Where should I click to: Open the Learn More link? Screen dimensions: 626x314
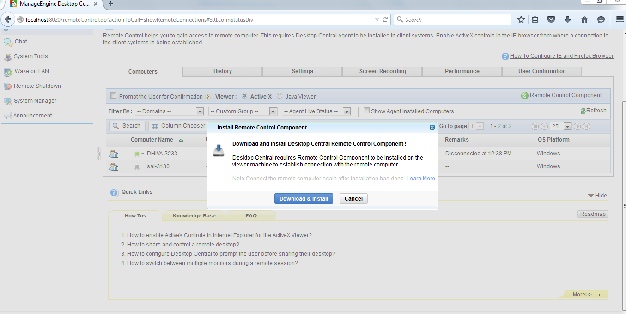[421, 179]
